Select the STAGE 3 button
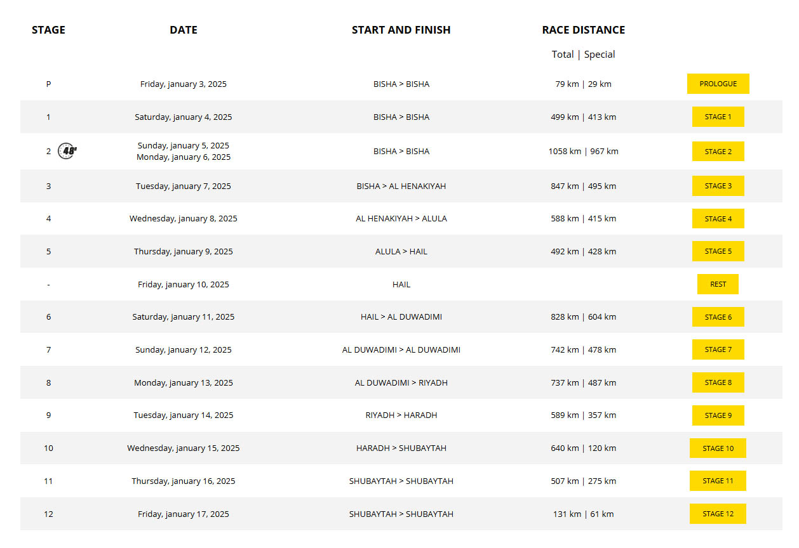 tap(718, 186)
